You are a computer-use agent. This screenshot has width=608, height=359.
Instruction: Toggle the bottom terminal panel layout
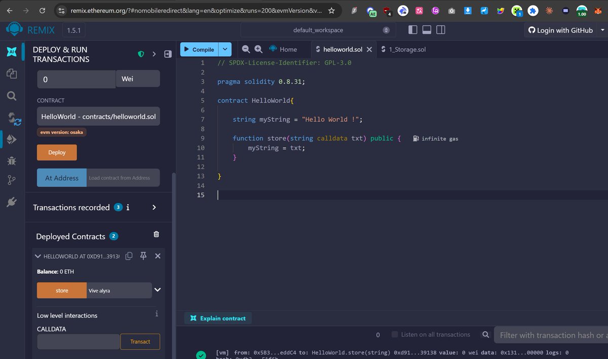[x=427, y=30]
